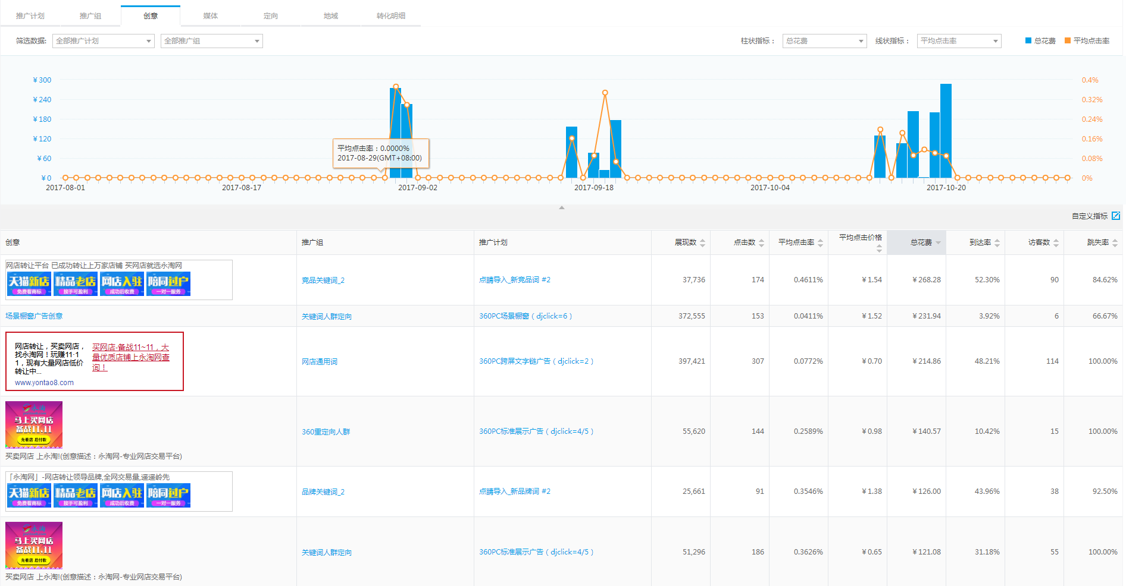Open the 全部推广计划 filter dropdown
This screenshot has width=1126, height=586.
coord(103,41)
